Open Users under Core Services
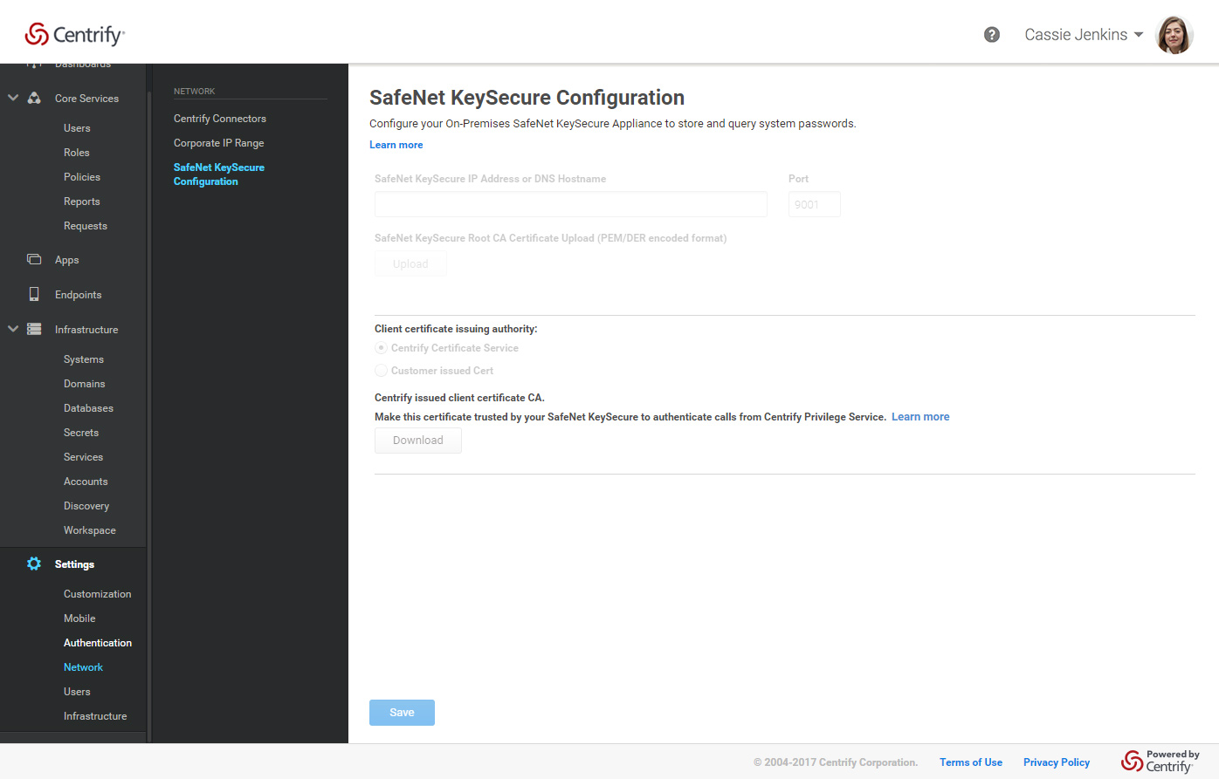Screen dimensions: 1219x779 pos(77,128)
